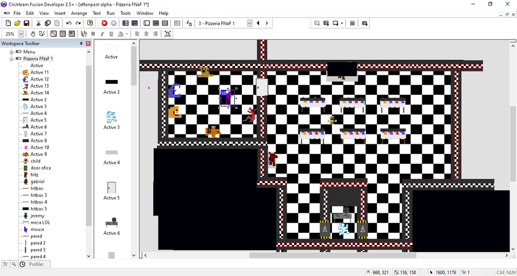Click the Redo arrow icon
This screenshot has width=517, height=276.
click(78, 23)
